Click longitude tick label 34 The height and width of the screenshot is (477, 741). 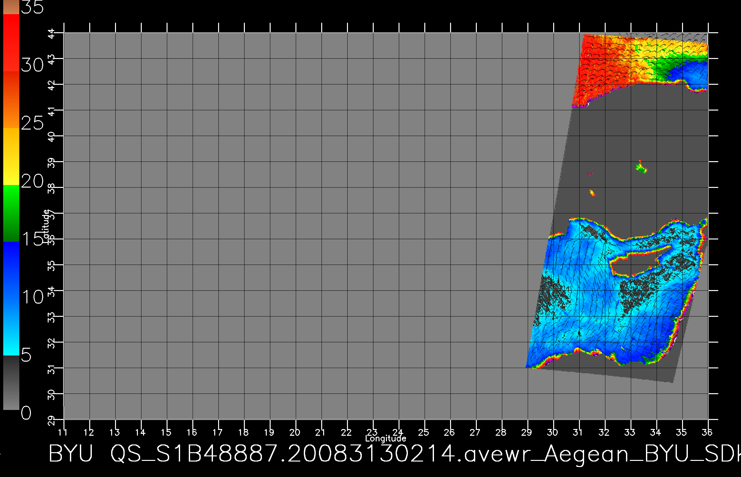pos(656,432)
